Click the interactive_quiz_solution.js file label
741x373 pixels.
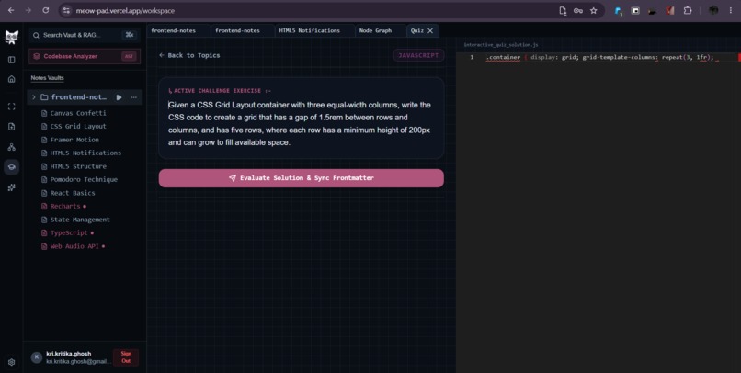pyautogui.click(x=500, y=45)
